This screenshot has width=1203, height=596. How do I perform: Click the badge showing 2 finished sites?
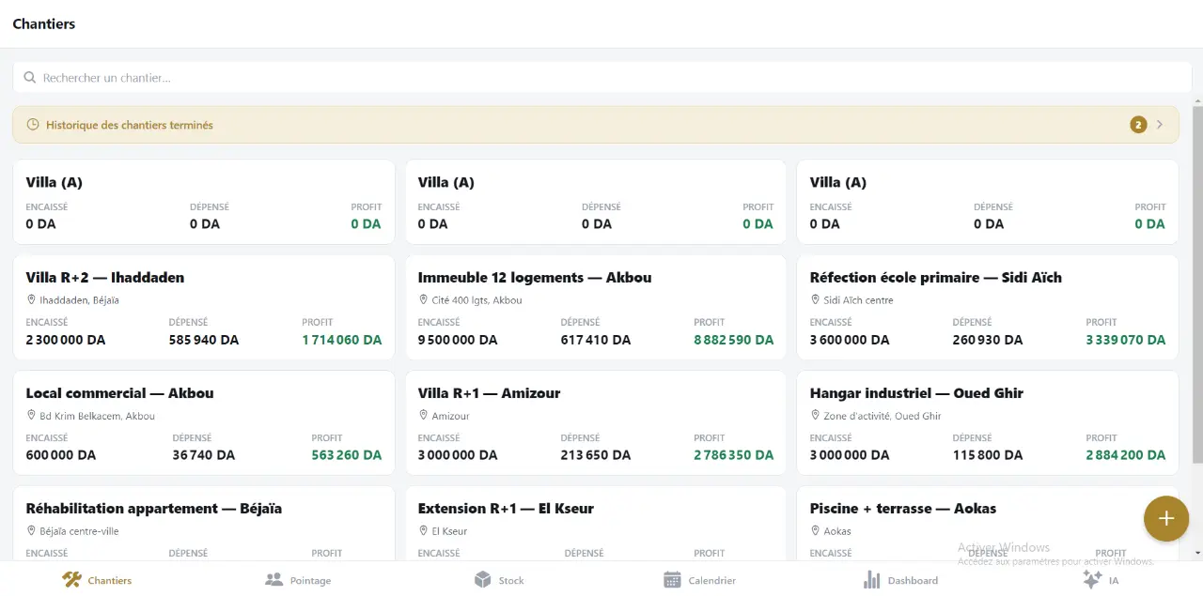pos(1138,125)
